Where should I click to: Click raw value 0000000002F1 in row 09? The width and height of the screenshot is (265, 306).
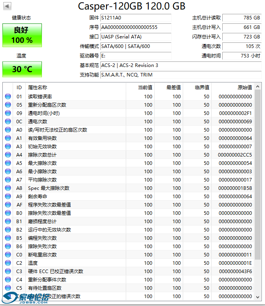pyautogui.click(x=235, y=113)
